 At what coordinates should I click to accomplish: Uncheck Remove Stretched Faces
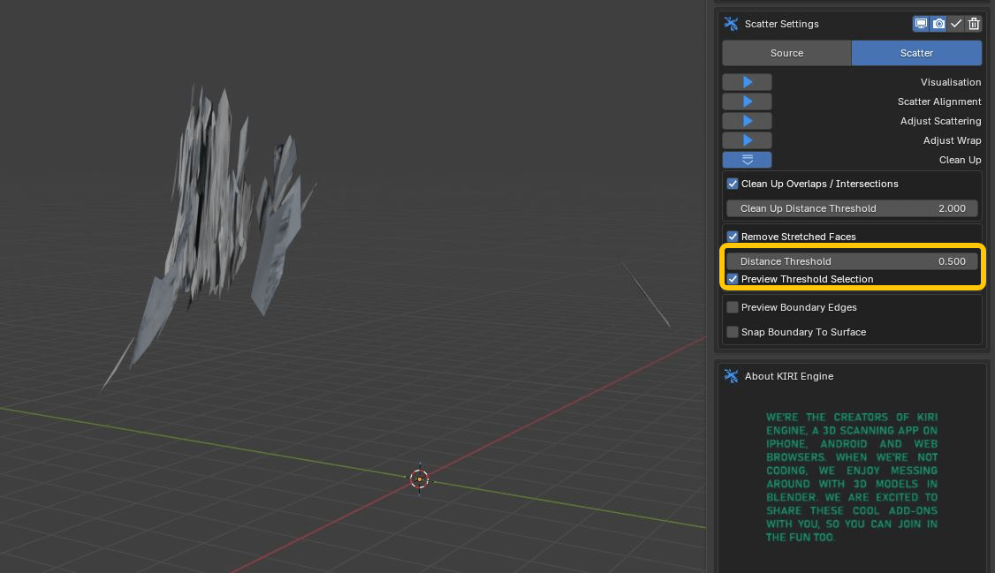(733, 237)
